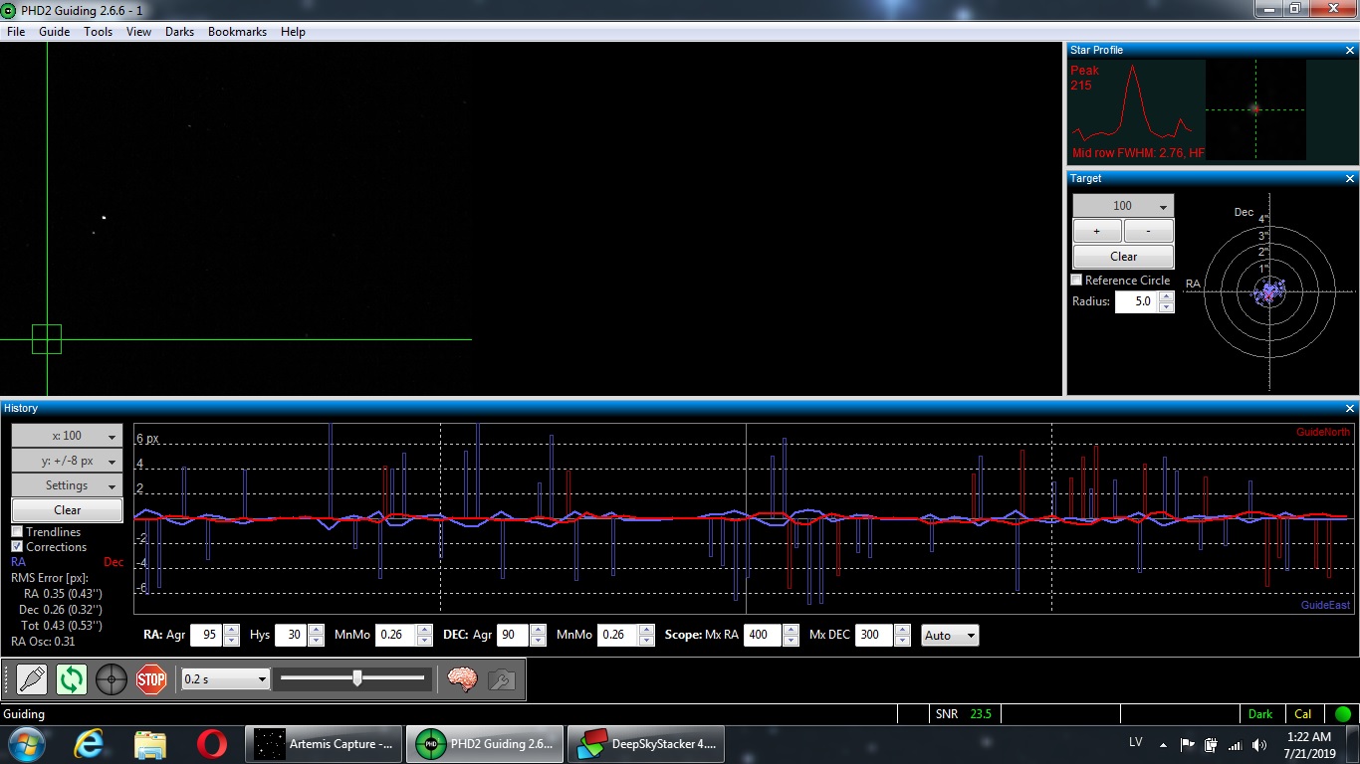The width and height of the screenshot is (1360, 764).
Task: Click the crosshair guide icon
Action: point(112,679)
